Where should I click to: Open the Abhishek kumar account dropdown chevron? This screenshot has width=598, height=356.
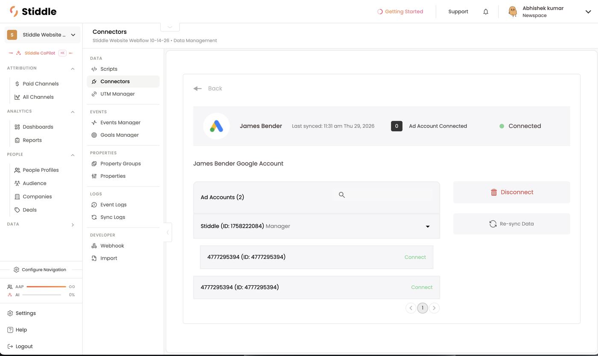(x=588, y=12)
